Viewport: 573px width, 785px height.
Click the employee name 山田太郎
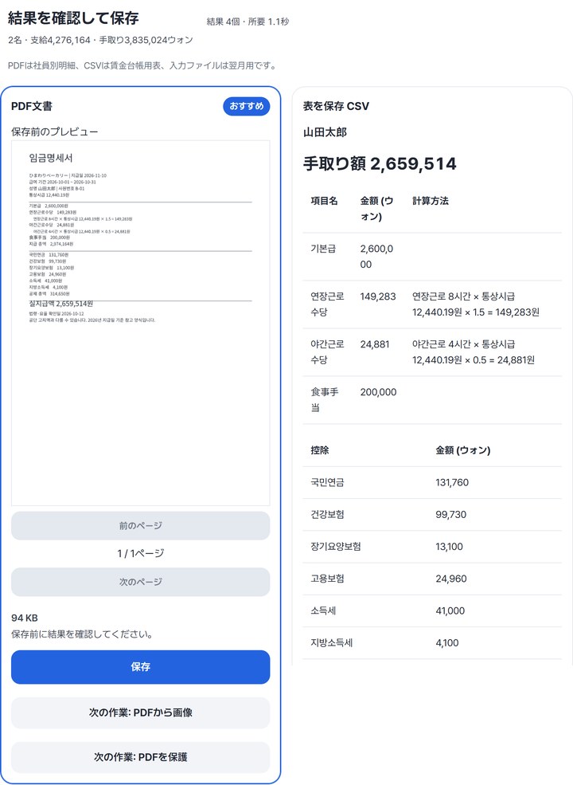pos(325,132)
